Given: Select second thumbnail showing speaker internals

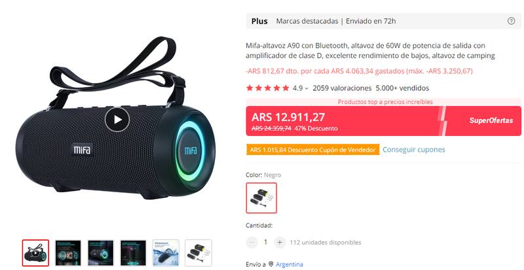Looking at the screenshot, I should pyautogui.click(x=68, y=252).
